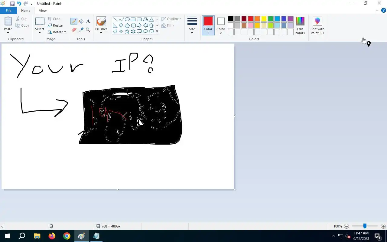Image resolution: width=387 pixels, height=242 pixels.
Task: Select the Six-point star shape
Action: pos(133,31)
